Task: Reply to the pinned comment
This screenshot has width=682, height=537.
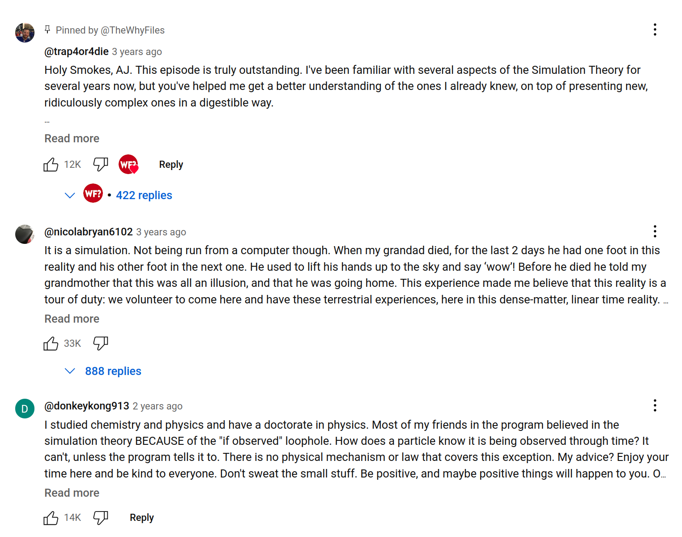Action: pyautogui.click(x=171, y=165)
